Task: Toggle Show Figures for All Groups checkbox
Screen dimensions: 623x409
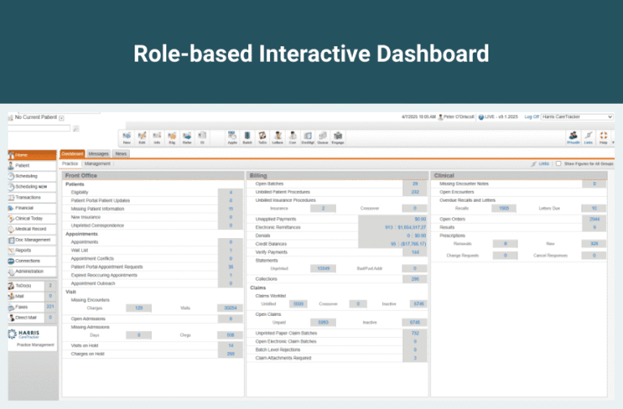Action: pyautogui.click(x=558, y=164)
